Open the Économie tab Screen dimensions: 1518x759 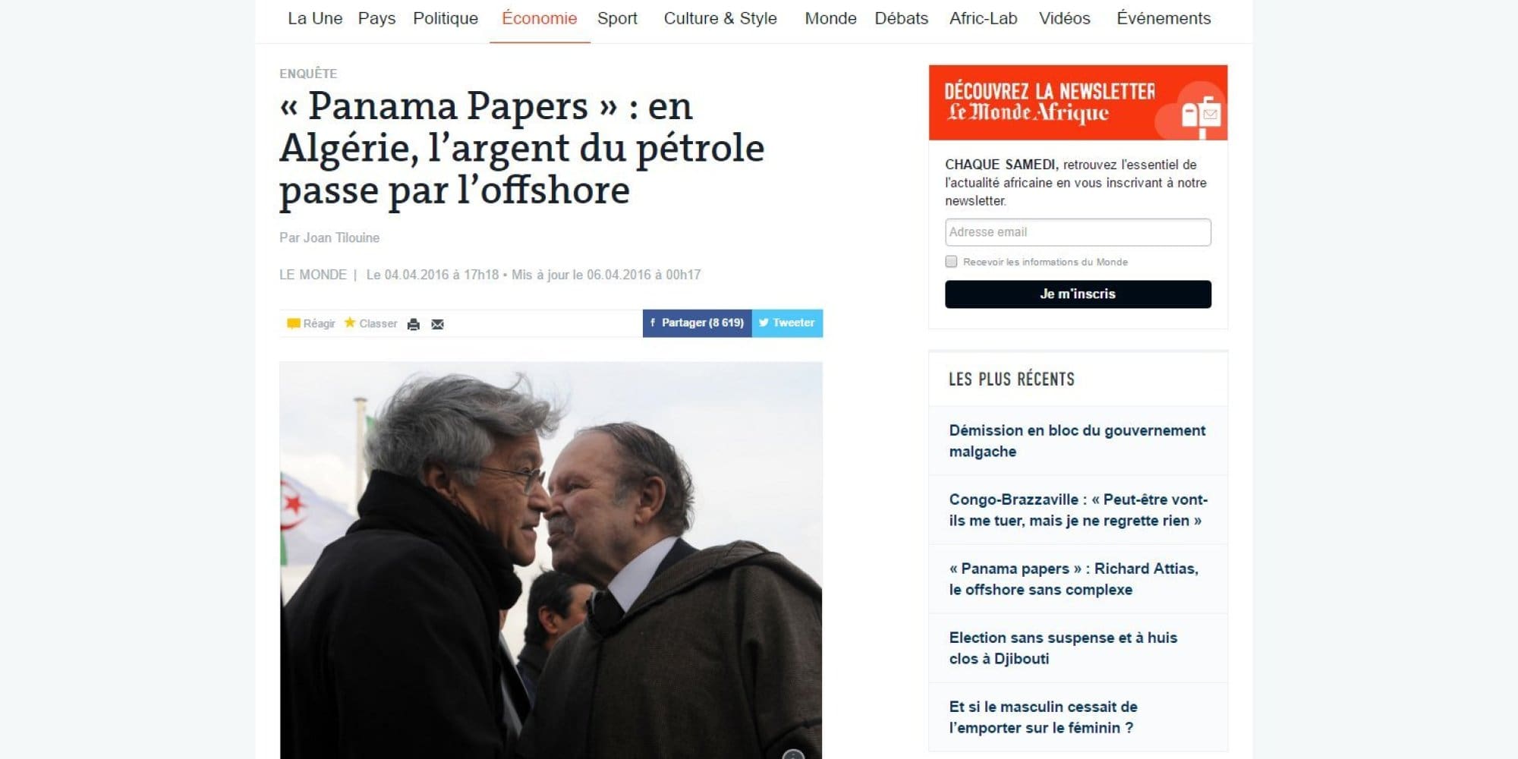(x=539, y=18)
